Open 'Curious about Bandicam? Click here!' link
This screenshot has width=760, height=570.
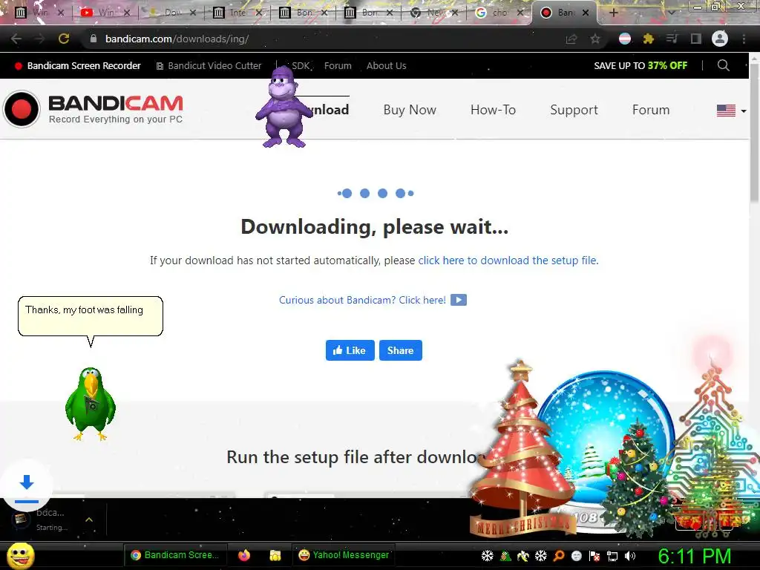(362, 300)
